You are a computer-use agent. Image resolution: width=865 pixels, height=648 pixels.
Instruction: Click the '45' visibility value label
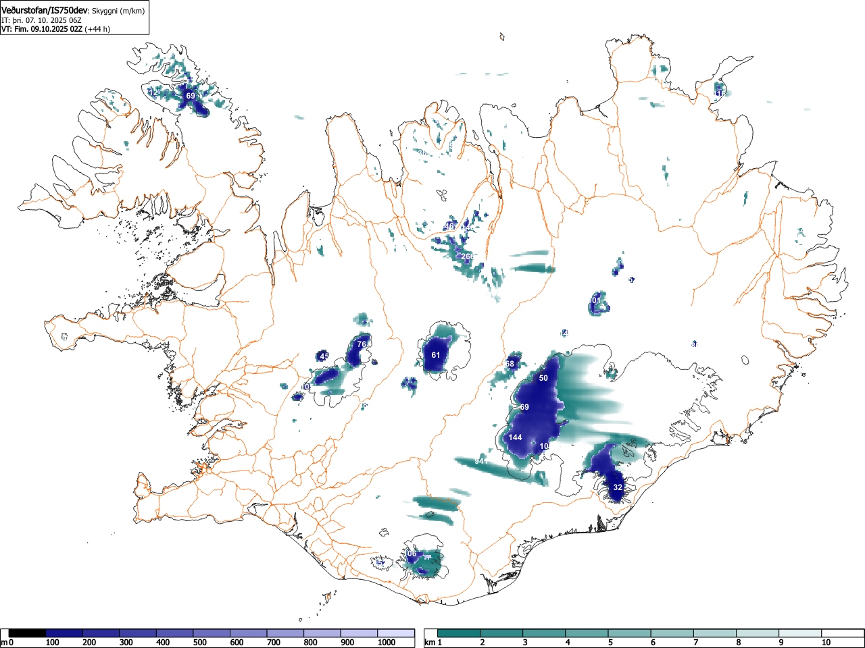point(324,356)
